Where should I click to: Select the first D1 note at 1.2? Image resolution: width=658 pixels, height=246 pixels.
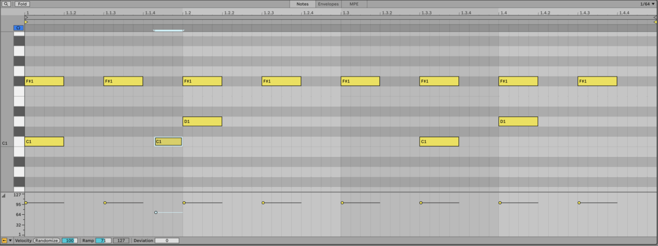click(x=202, y=121)
